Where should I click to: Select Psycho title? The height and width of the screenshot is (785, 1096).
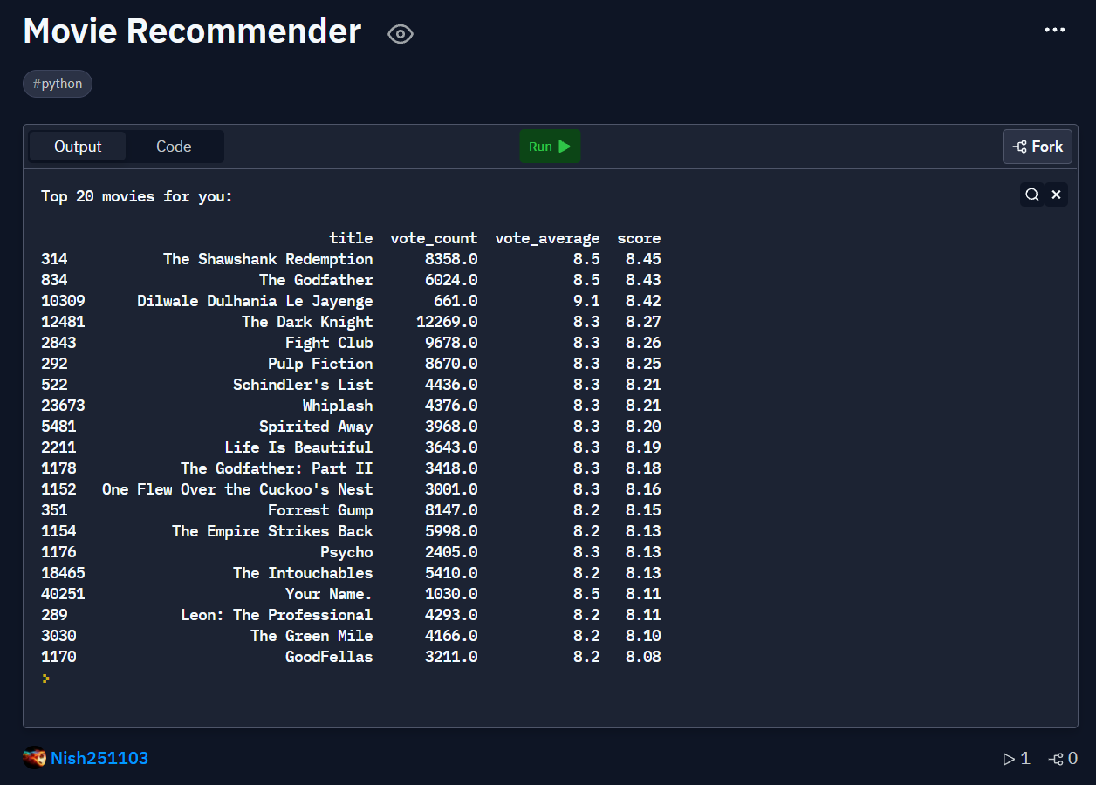point(346,552)
